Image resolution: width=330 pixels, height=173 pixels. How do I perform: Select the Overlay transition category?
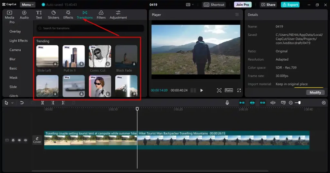pos(15,31)
